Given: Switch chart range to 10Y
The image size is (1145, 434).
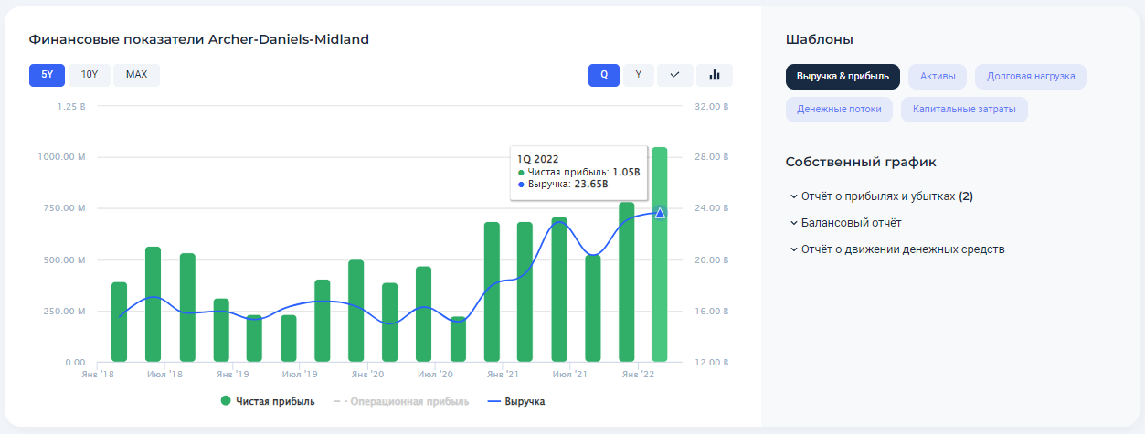Looking at the screenshot, I should click(90, 75).
